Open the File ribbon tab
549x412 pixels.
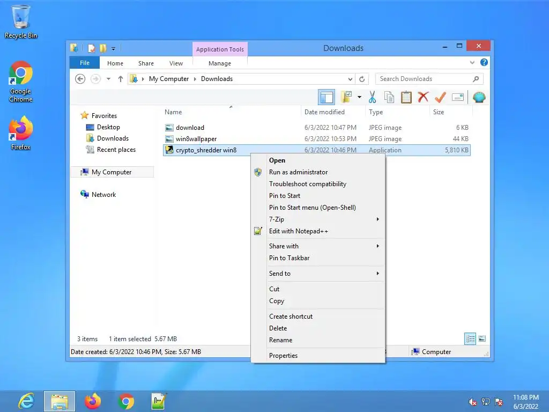[x=85, y=63]
